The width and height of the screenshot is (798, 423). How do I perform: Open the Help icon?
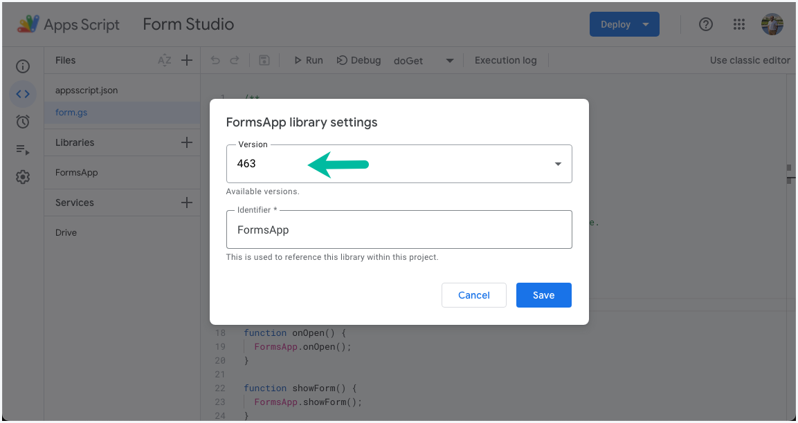(x=705, y=24)
